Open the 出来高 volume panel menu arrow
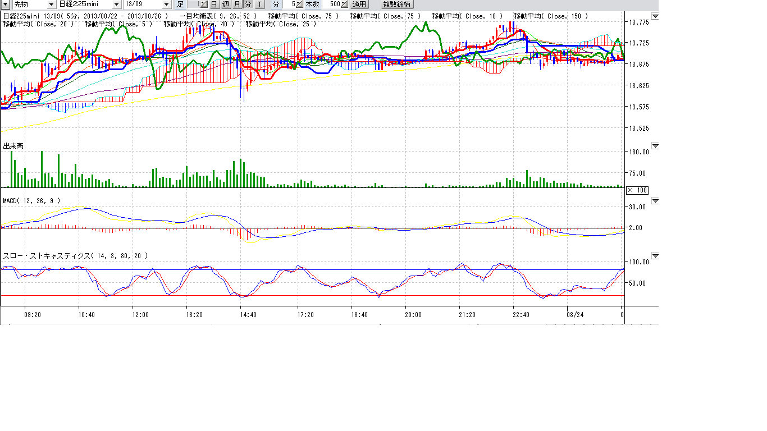Image resolution: width=767 pixels, height=431 pixels. [655, 146]
